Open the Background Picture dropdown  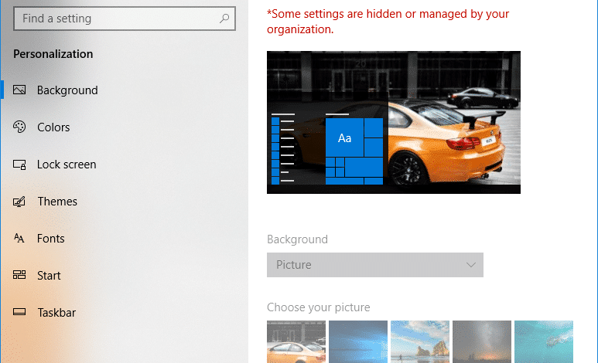pyautogui.click(x=375, y=265)
